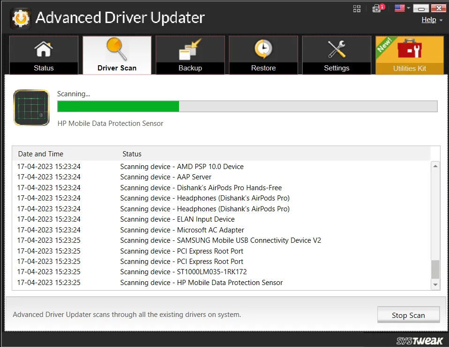Expand the Help dropdown arrow
The height and width of the screenshot is (347, 449).
[441, 20]
